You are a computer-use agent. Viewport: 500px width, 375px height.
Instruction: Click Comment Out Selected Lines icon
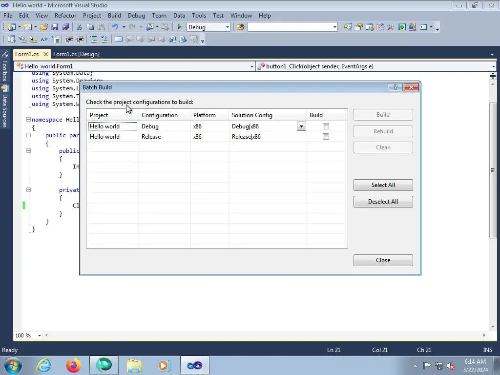pos(93,39)
